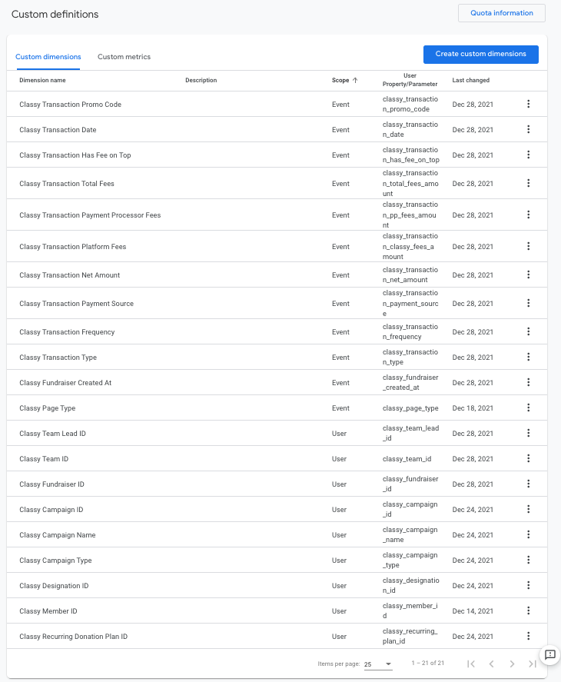This screenshot has width=561, height=682.
Task: Click the 'Classy Page Type' row name
Action: tap(48, 408)
